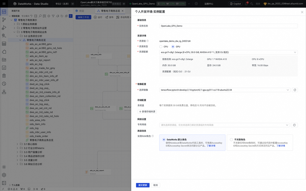Open the history clock sidebar icon
The width and height of the screenshot is (306, 191).
click(4, 84)
